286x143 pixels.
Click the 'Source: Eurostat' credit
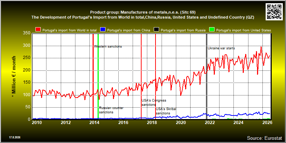[264, 138]
